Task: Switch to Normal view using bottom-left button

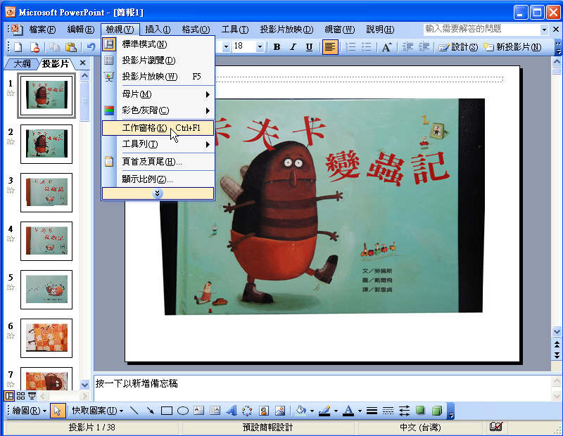Action: (9, 396)
